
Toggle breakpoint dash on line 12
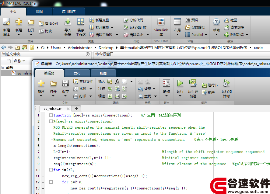[x=43, y=182]
